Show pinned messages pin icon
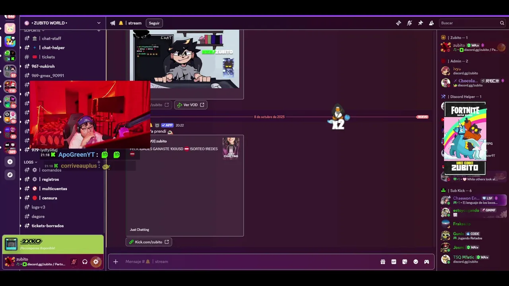Image resolution: width=509 pixels, height=286 pixels. click(420, 23)
